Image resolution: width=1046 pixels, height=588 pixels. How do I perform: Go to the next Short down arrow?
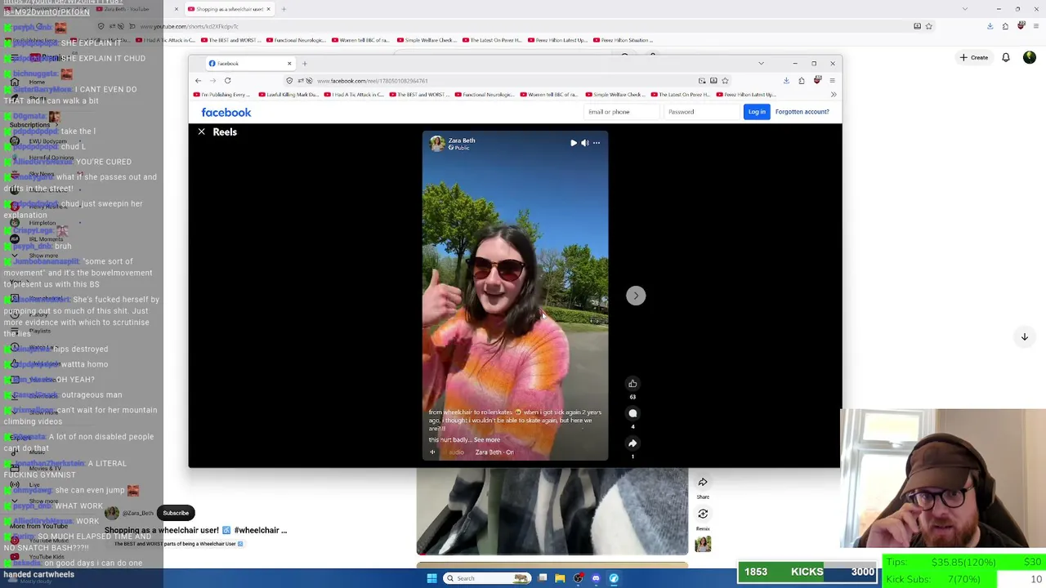pyautogui.click(x=1024, y=336)
